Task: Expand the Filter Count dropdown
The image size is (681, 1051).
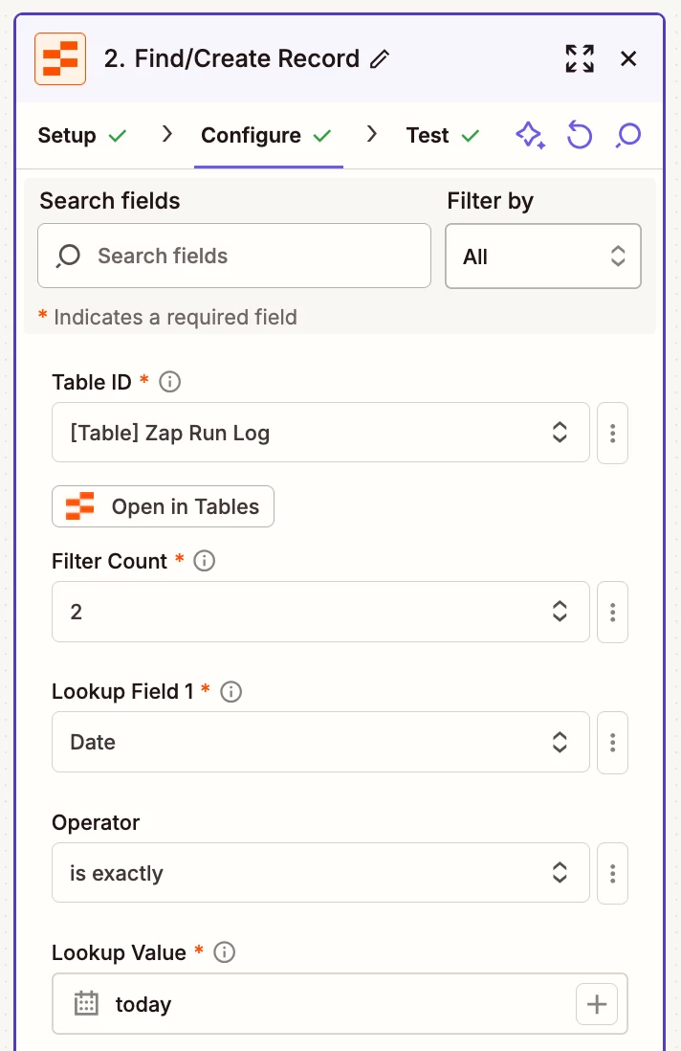Action: [320, 612]
